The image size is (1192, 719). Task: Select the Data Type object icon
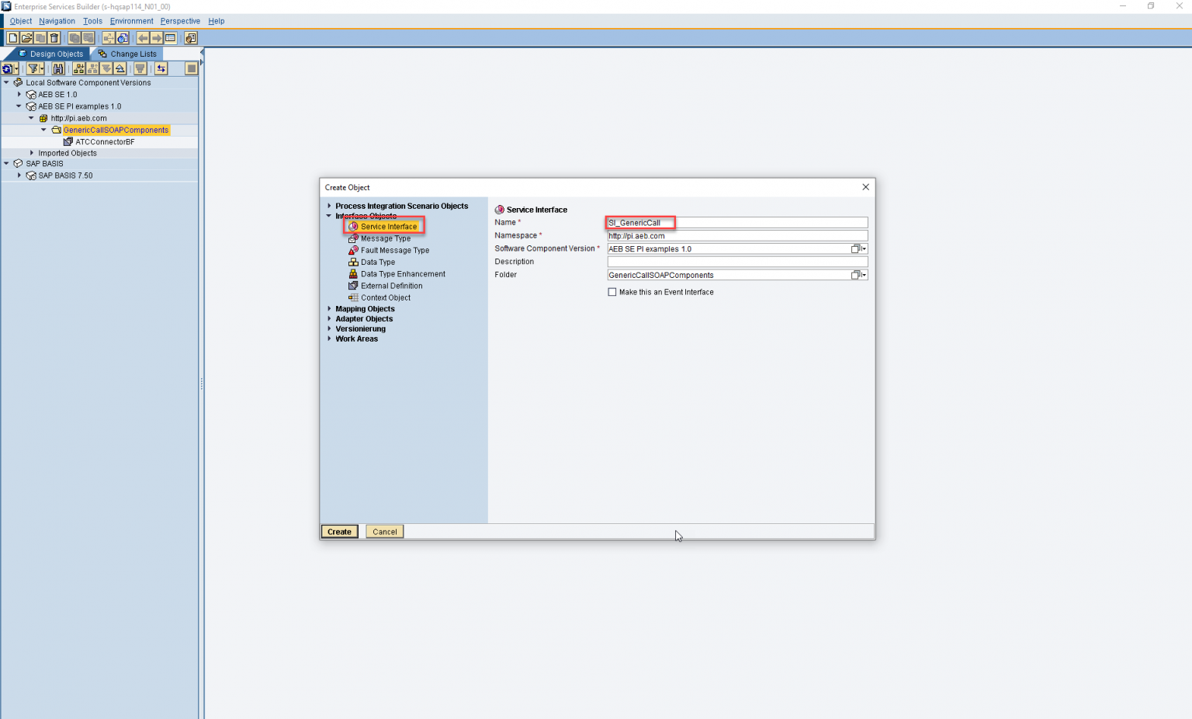click(354, 262)
